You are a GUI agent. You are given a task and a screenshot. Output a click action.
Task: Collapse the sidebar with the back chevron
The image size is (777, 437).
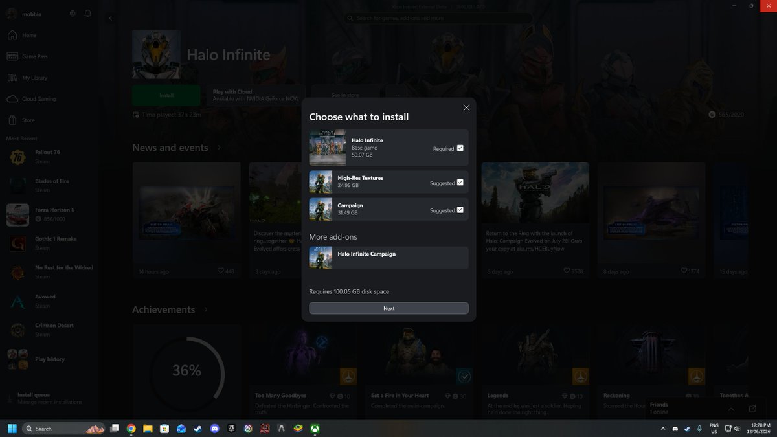point(110,18)
